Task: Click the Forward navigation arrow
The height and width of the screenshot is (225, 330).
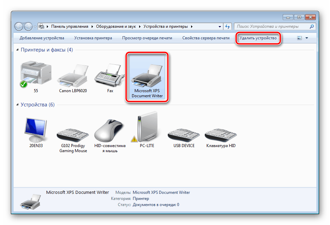Action: (28, 27)
